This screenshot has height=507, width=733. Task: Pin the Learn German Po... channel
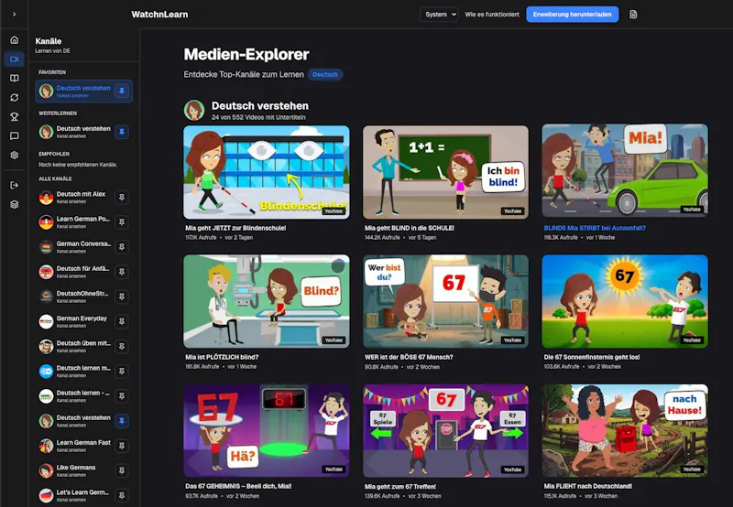[x=122, y=221]
